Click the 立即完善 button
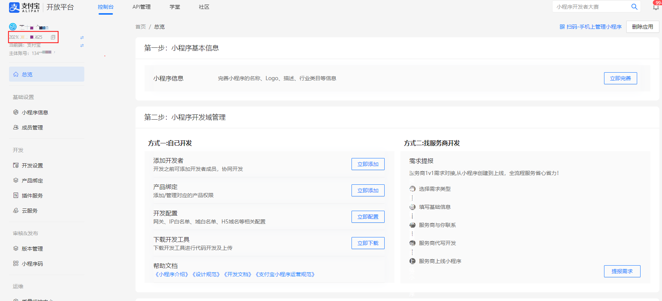The height and width of the screenshot is (301, 662). [620, 78]
